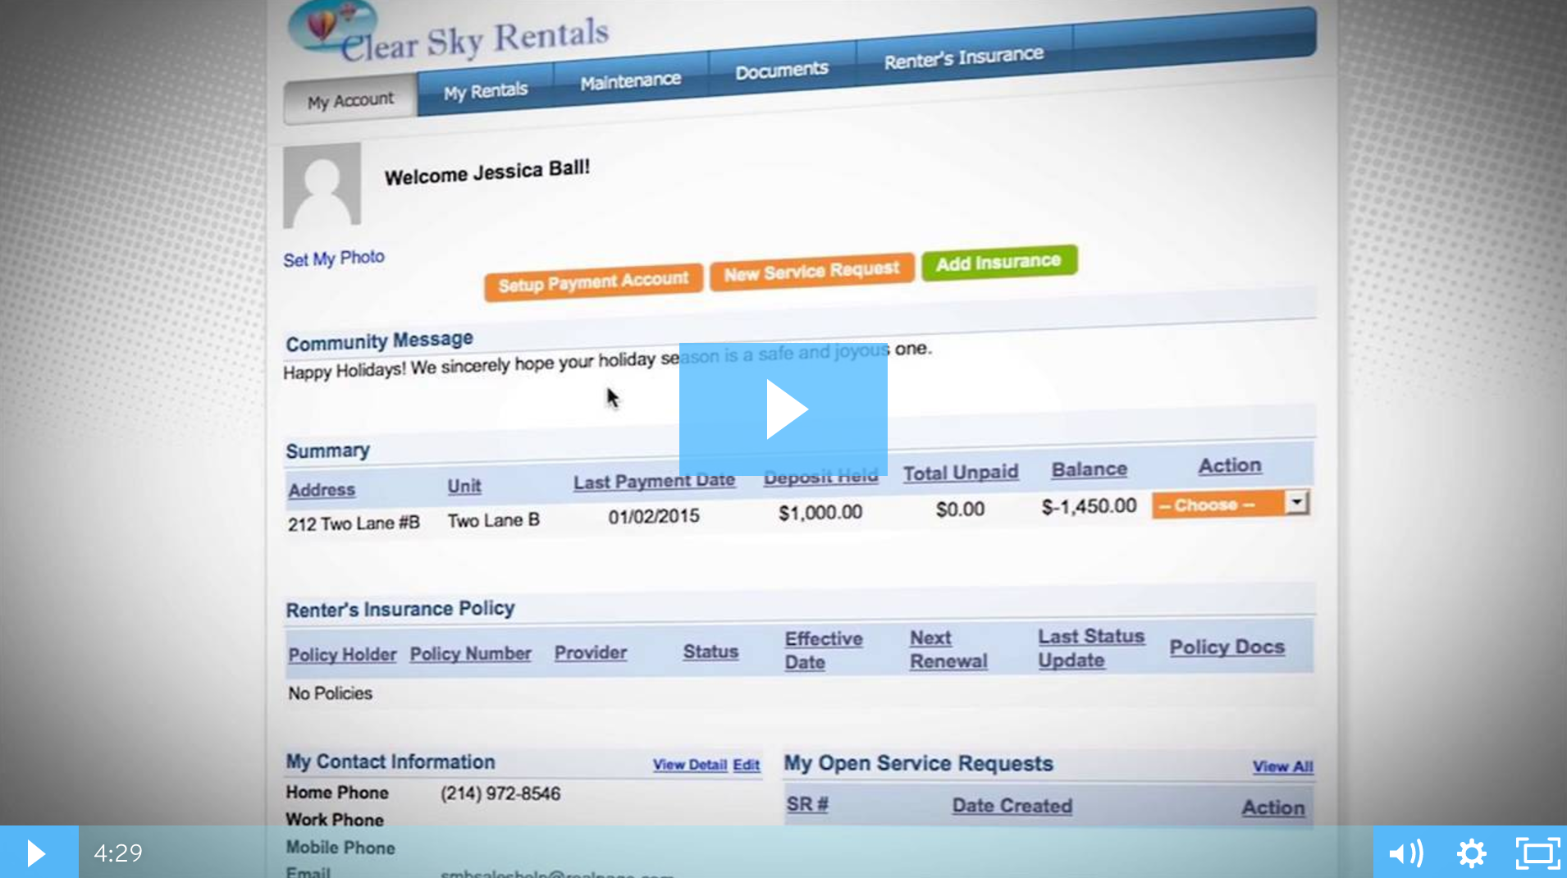
Task: Open the My Account tab
Action: (350, 100)
